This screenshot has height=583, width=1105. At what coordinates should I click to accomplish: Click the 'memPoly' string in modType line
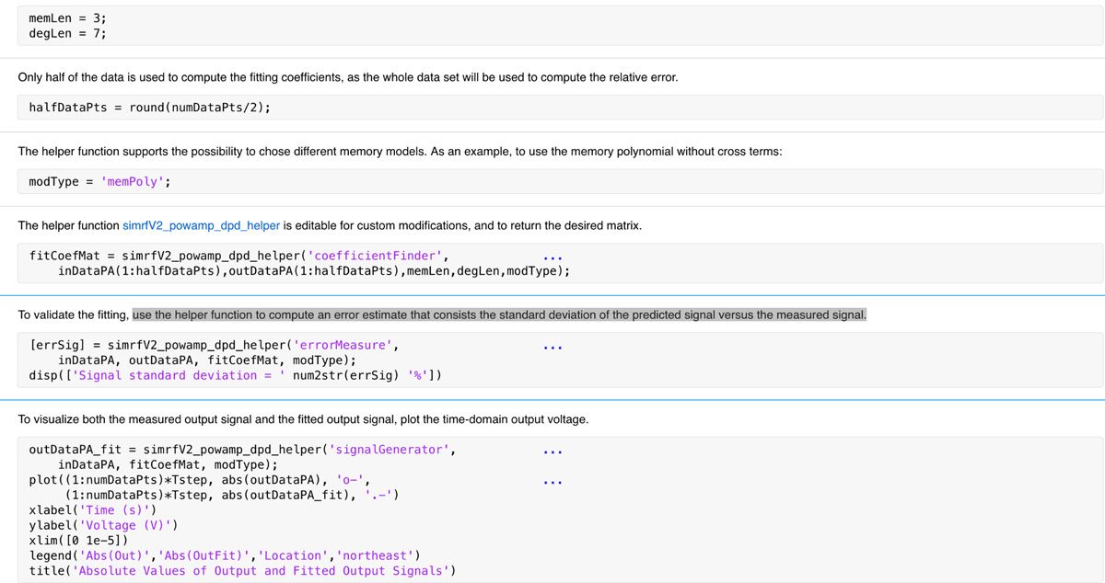[133, 181]
